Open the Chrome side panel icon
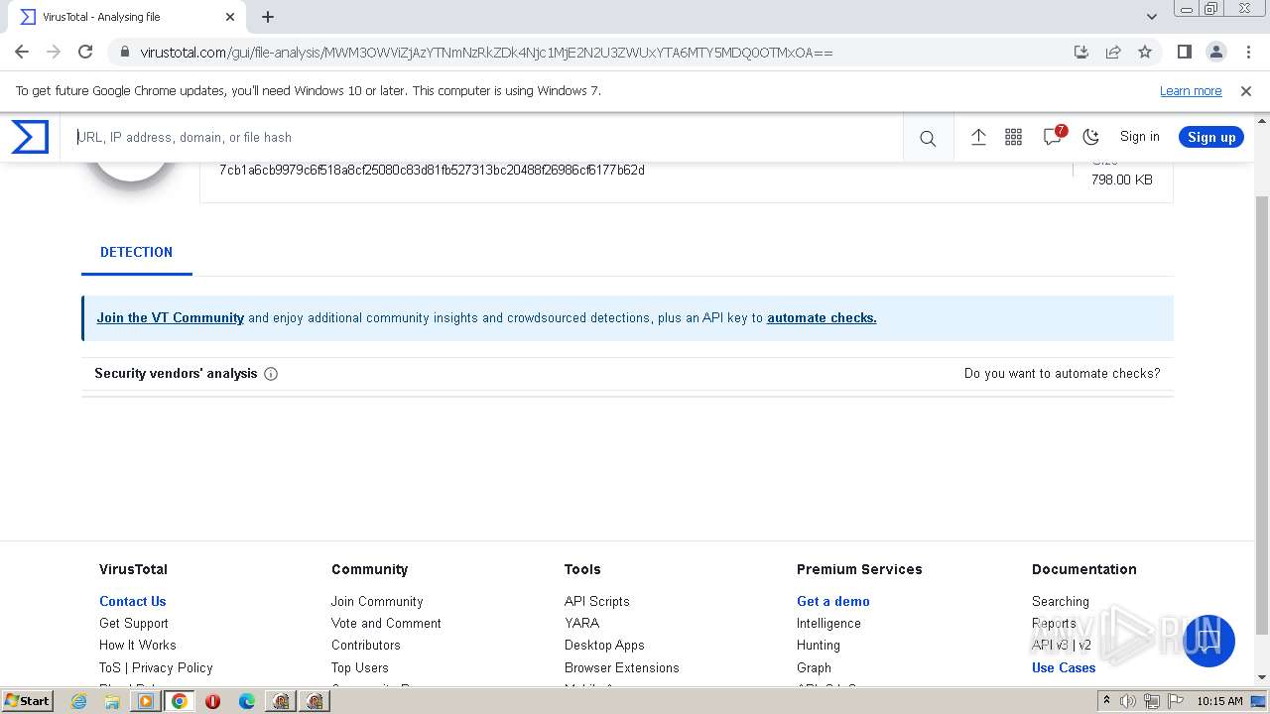This screenshot has width=1270, height=714. pyautogui.click(x=1185, y=52)
